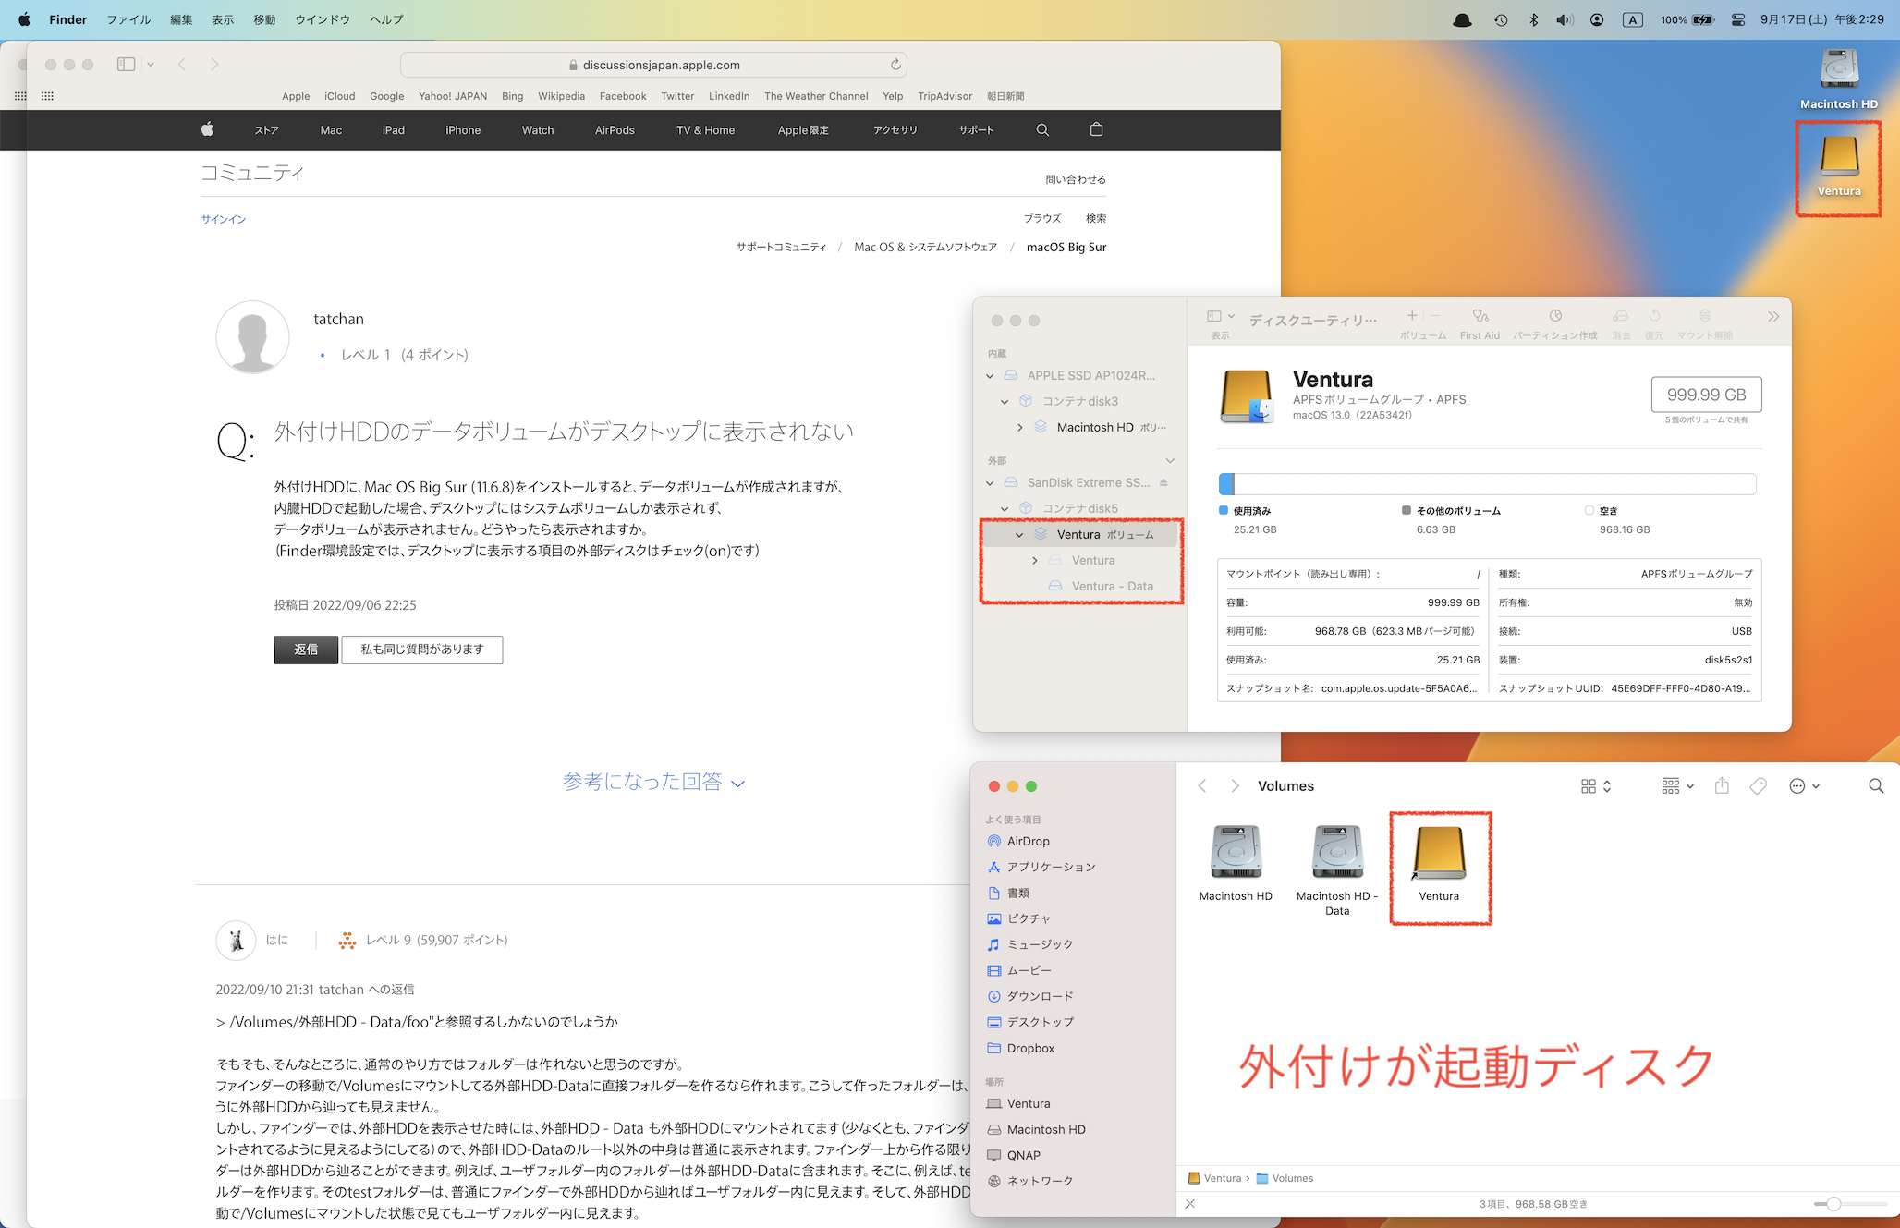Open the Finder grouping options dropdown

[1677, 785]
